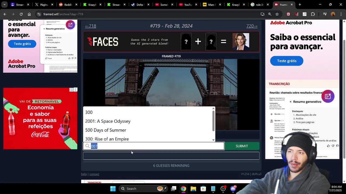
Task: Select '500 Days of Summer' suggestion
Action: [149, 130]
